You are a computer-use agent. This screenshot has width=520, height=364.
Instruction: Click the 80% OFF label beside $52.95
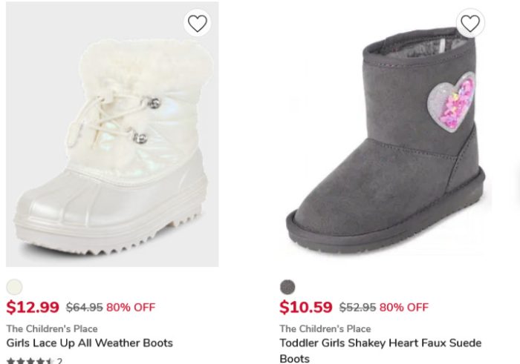(x=404, y=307)
